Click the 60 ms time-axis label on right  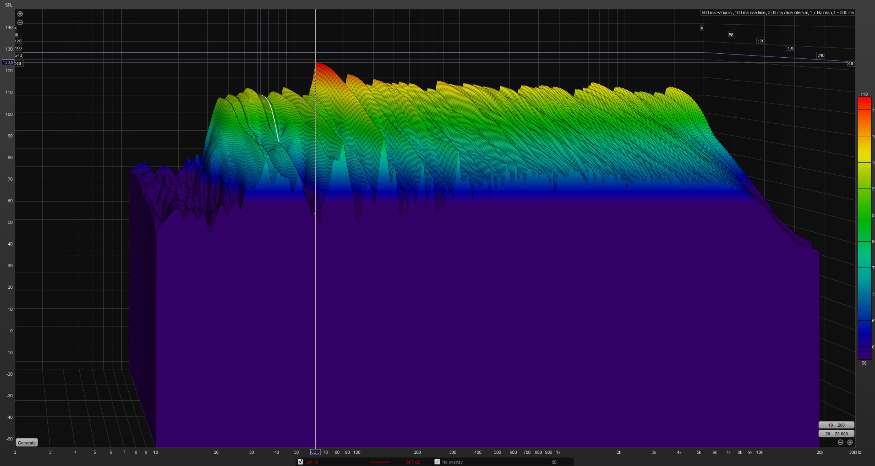click(731, 34)
